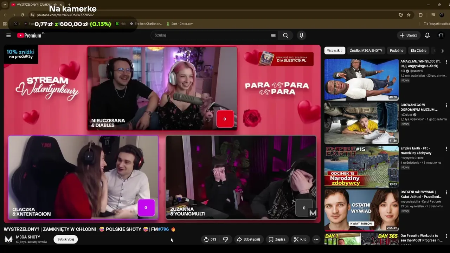
Task: Click the main video player
Action: (162, 134)
